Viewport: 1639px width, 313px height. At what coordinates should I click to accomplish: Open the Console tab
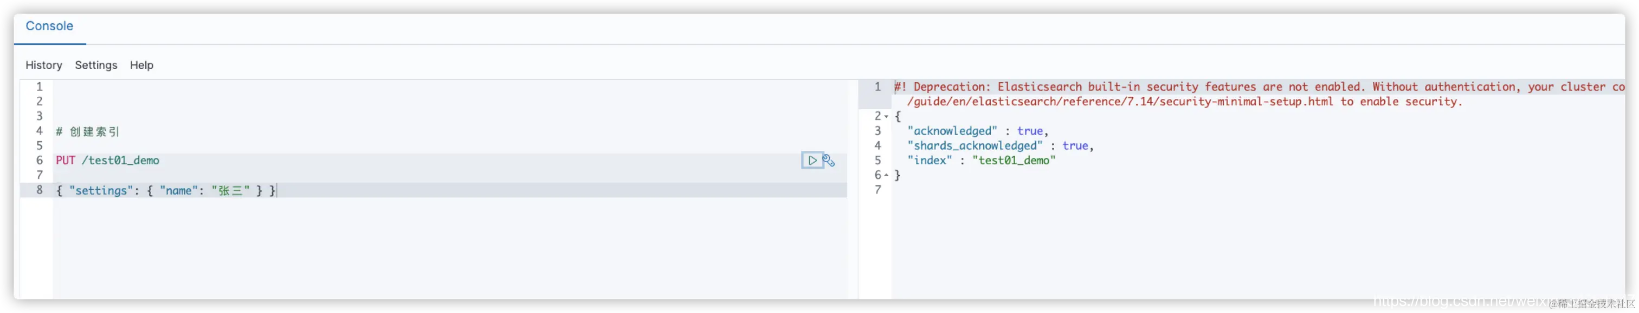[x=50, y=26]
